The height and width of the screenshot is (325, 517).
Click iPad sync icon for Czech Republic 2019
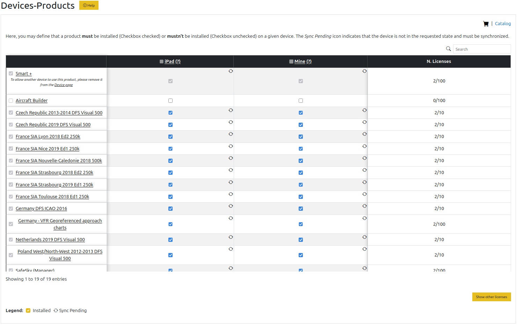(231, 122)
